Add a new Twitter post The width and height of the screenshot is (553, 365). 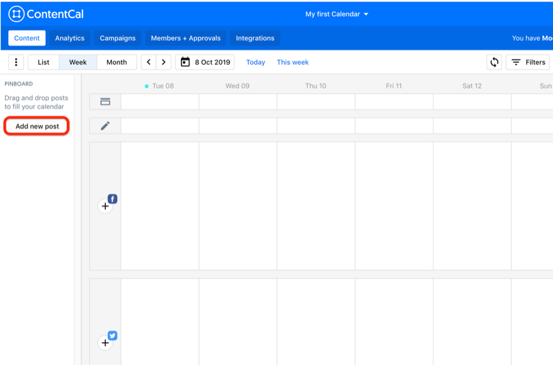click(105, 342)
